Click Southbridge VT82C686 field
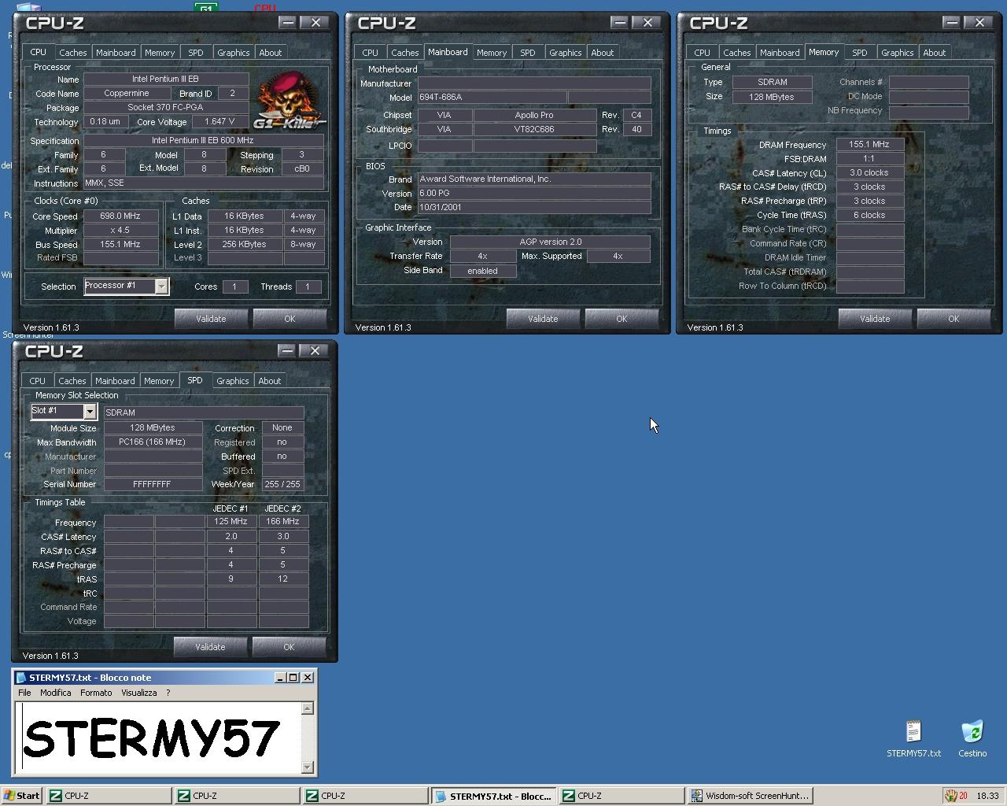Image resolution: width=1007 pixels, height=806 pixels. (534, 129)
